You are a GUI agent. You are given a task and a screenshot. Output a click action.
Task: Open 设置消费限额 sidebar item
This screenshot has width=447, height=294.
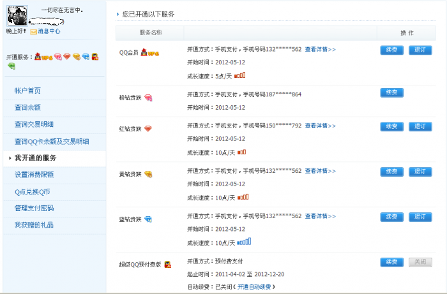click(34, 175)
